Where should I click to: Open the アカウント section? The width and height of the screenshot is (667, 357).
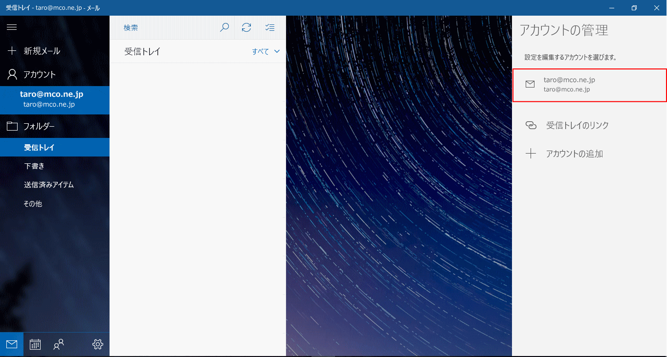pos(39,74)
